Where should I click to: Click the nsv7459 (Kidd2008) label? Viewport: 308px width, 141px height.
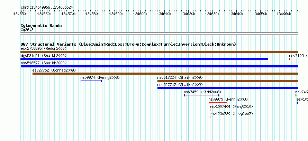point(202,92)
